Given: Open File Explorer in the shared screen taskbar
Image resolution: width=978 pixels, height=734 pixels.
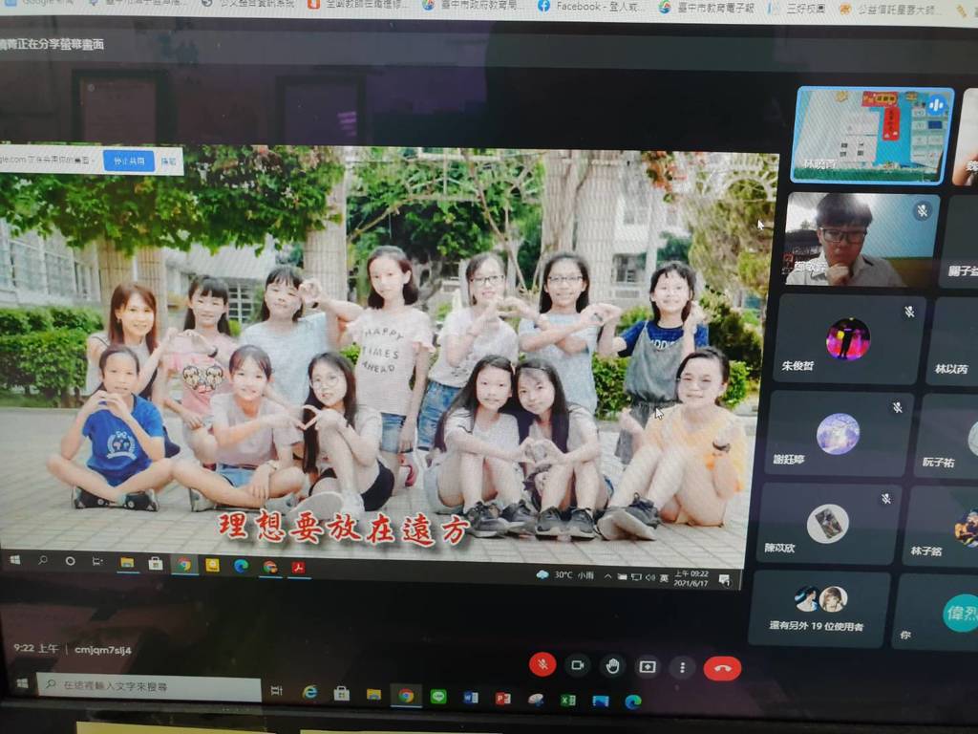Looking at the screenshot, I should (127, 563).
